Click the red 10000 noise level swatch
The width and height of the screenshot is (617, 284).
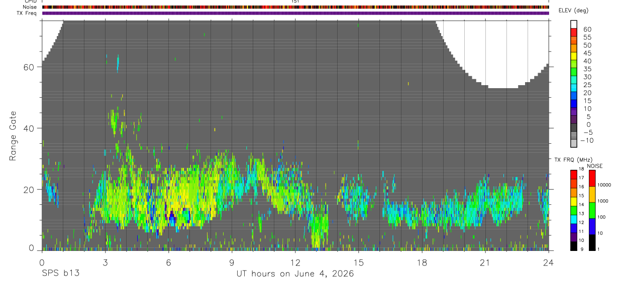592,179
